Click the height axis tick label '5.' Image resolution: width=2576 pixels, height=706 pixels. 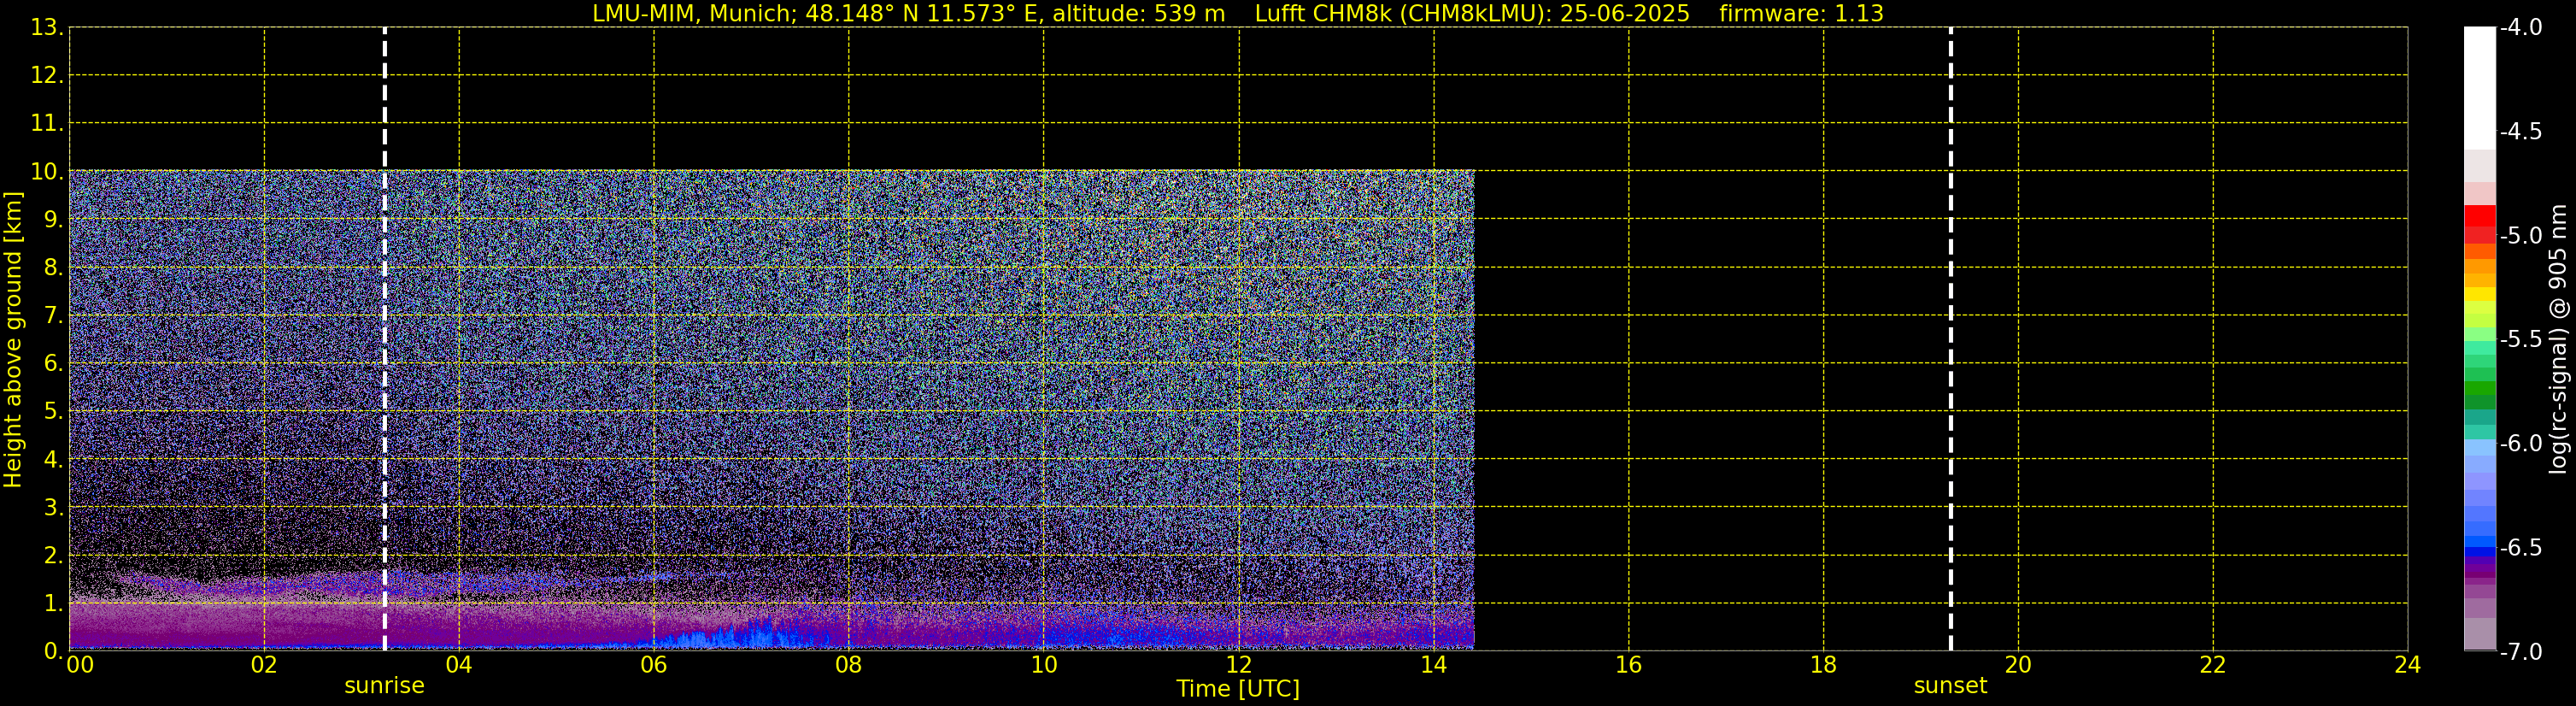pyautogui.click(x=53, y=411)
